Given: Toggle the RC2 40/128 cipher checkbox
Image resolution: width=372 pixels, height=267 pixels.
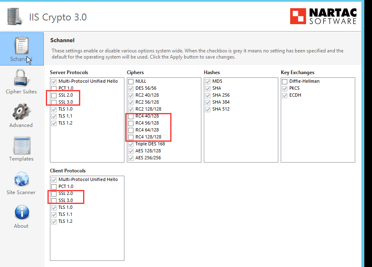Looking at the screenshot, I should click(x=131, y=95).
